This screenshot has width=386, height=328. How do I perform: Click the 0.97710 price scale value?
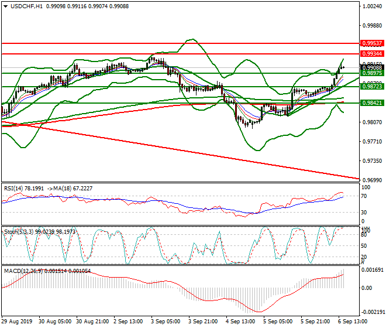point(372,142)
